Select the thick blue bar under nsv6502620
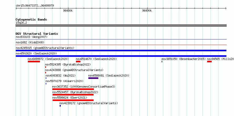The width and height of the screenshot is (234, 116). point(121,56)
